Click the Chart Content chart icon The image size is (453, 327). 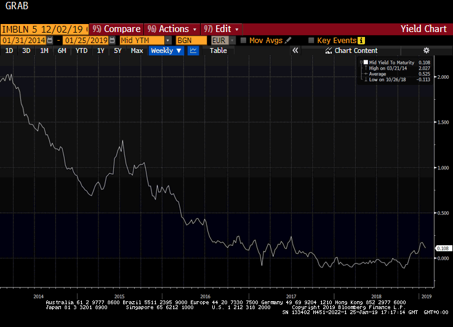click(329, 50)
